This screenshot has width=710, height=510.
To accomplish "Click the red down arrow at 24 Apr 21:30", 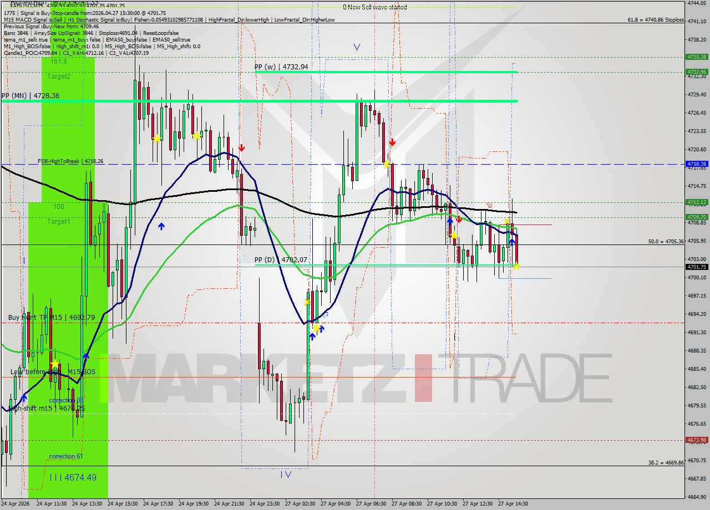I will click(242, 149).
